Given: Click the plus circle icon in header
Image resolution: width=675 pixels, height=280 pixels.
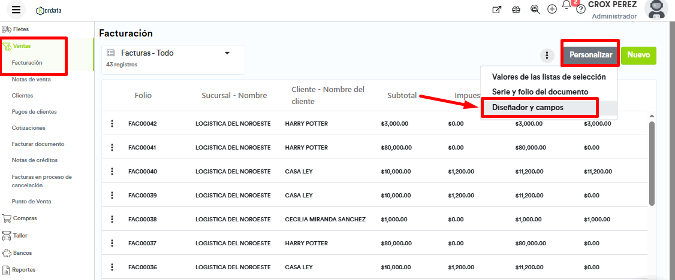Looking at the screenshot, I should (x=552, y=10).
